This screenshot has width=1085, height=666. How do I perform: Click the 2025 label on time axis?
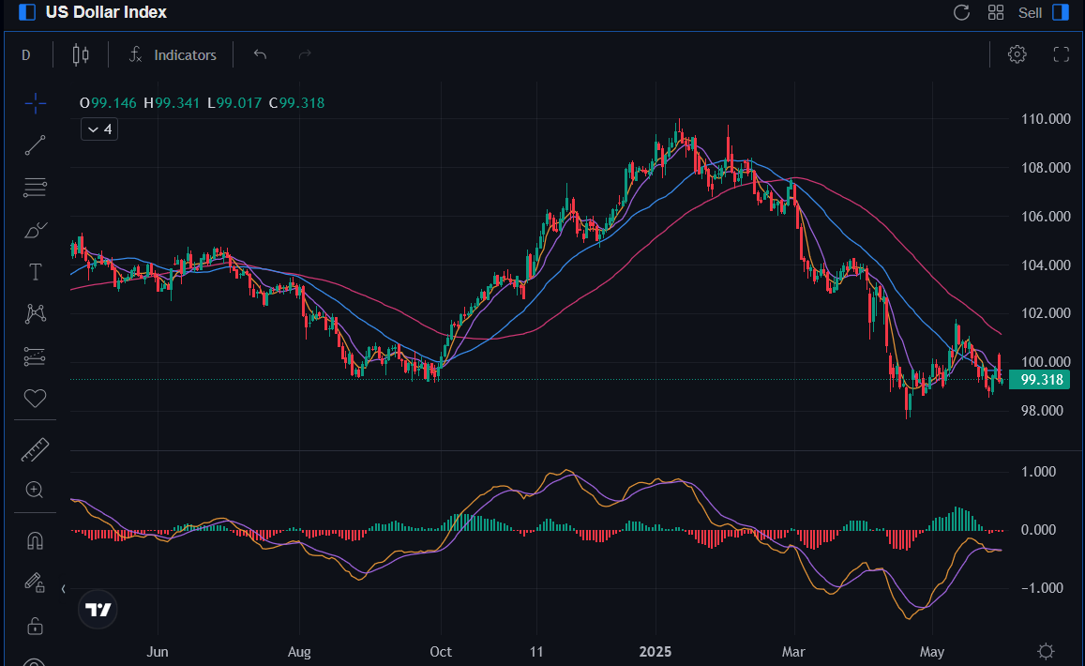[x=656, y=652]
